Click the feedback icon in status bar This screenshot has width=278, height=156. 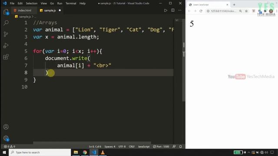point(174,146)
